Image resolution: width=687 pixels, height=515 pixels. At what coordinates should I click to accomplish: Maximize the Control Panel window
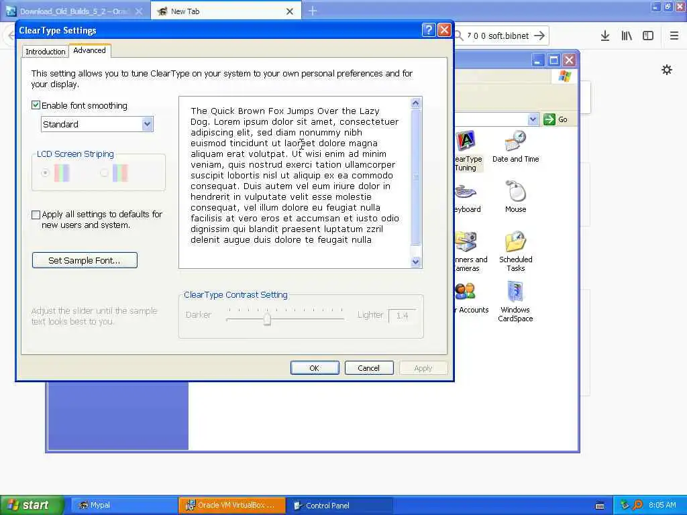[x=553, y=60]
